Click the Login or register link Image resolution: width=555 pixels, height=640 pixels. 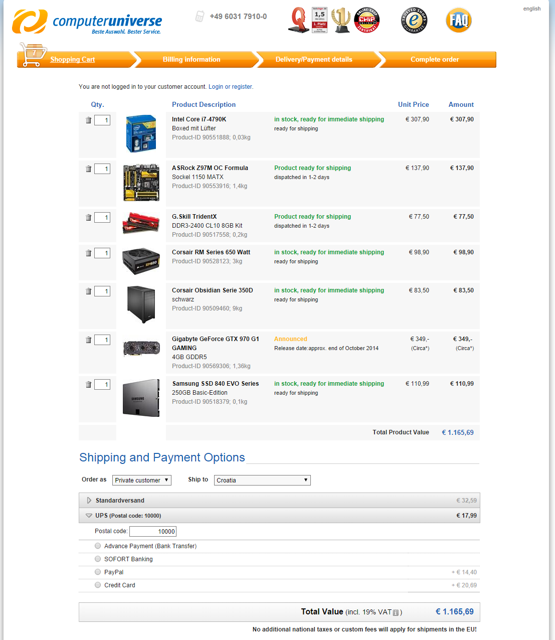point(231,87)
